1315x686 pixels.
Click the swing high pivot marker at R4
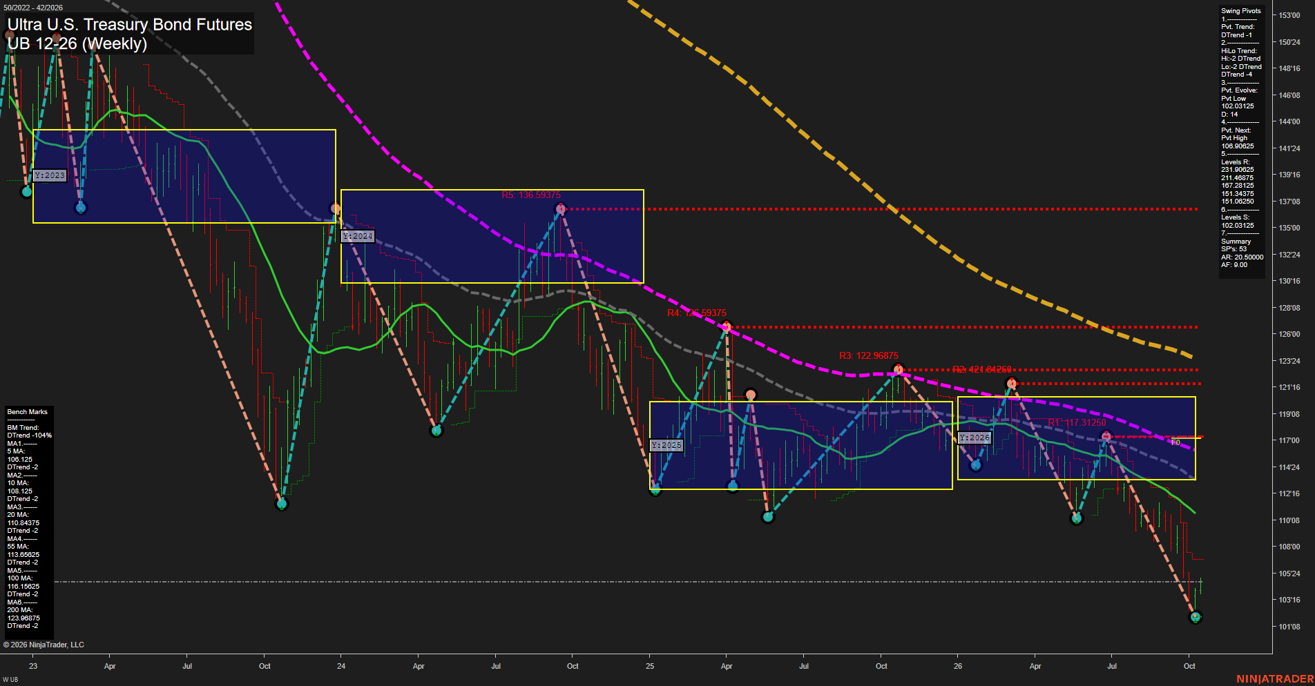tap(727, 327)
